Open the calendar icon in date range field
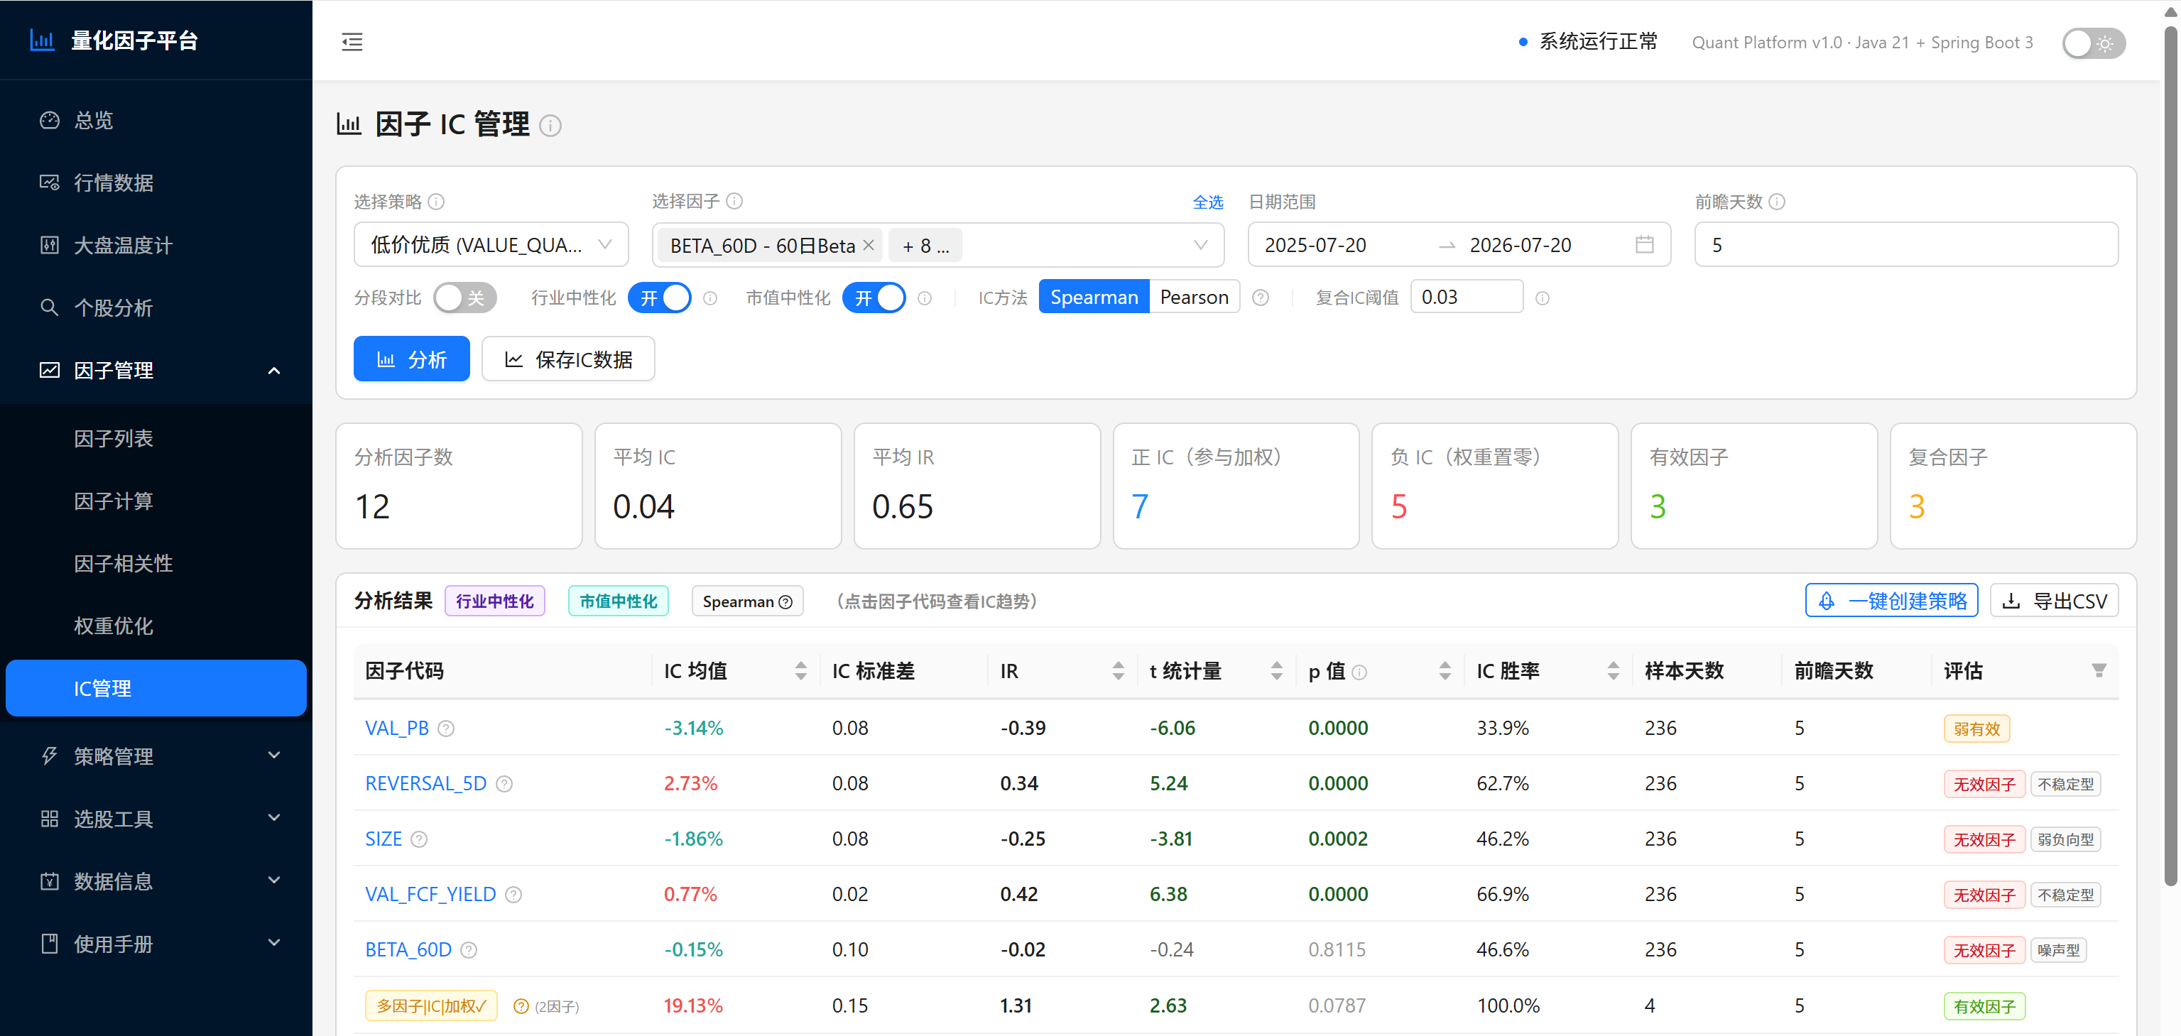Viewport: 2181px width, 1036px height. click(1644, 244)
